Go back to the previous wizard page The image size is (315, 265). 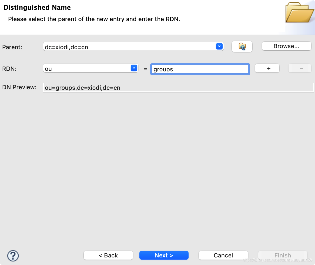pyautogui.click(x=108, y=255)
